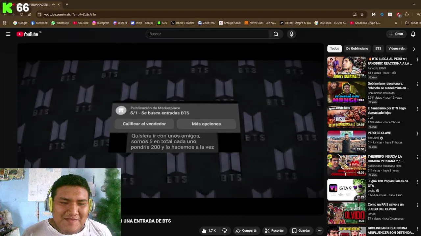Image resolution: width=421 pixels, height=236 pixels.
Task: Open the YouTube hamburger guide menu
Action: [8, 34]
